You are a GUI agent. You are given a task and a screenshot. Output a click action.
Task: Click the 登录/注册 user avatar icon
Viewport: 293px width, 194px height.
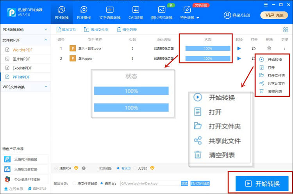click(227, 15)
